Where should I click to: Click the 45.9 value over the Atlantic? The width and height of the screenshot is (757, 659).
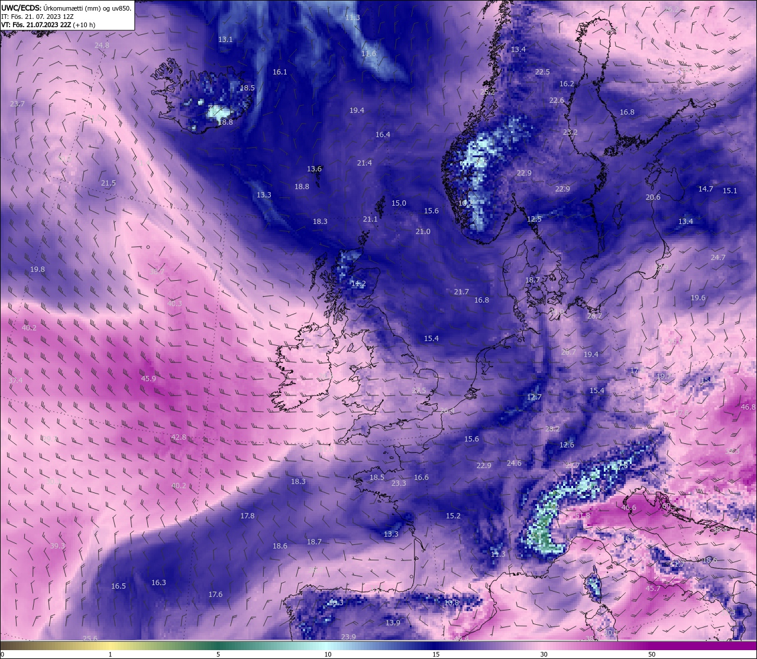(x=148, y=378)
